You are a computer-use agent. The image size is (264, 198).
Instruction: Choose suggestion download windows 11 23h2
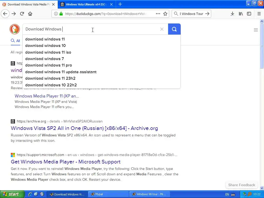(101, 78)
